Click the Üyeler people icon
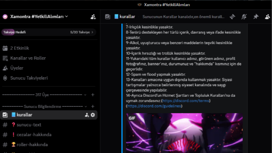 click(x=5, y=68)
